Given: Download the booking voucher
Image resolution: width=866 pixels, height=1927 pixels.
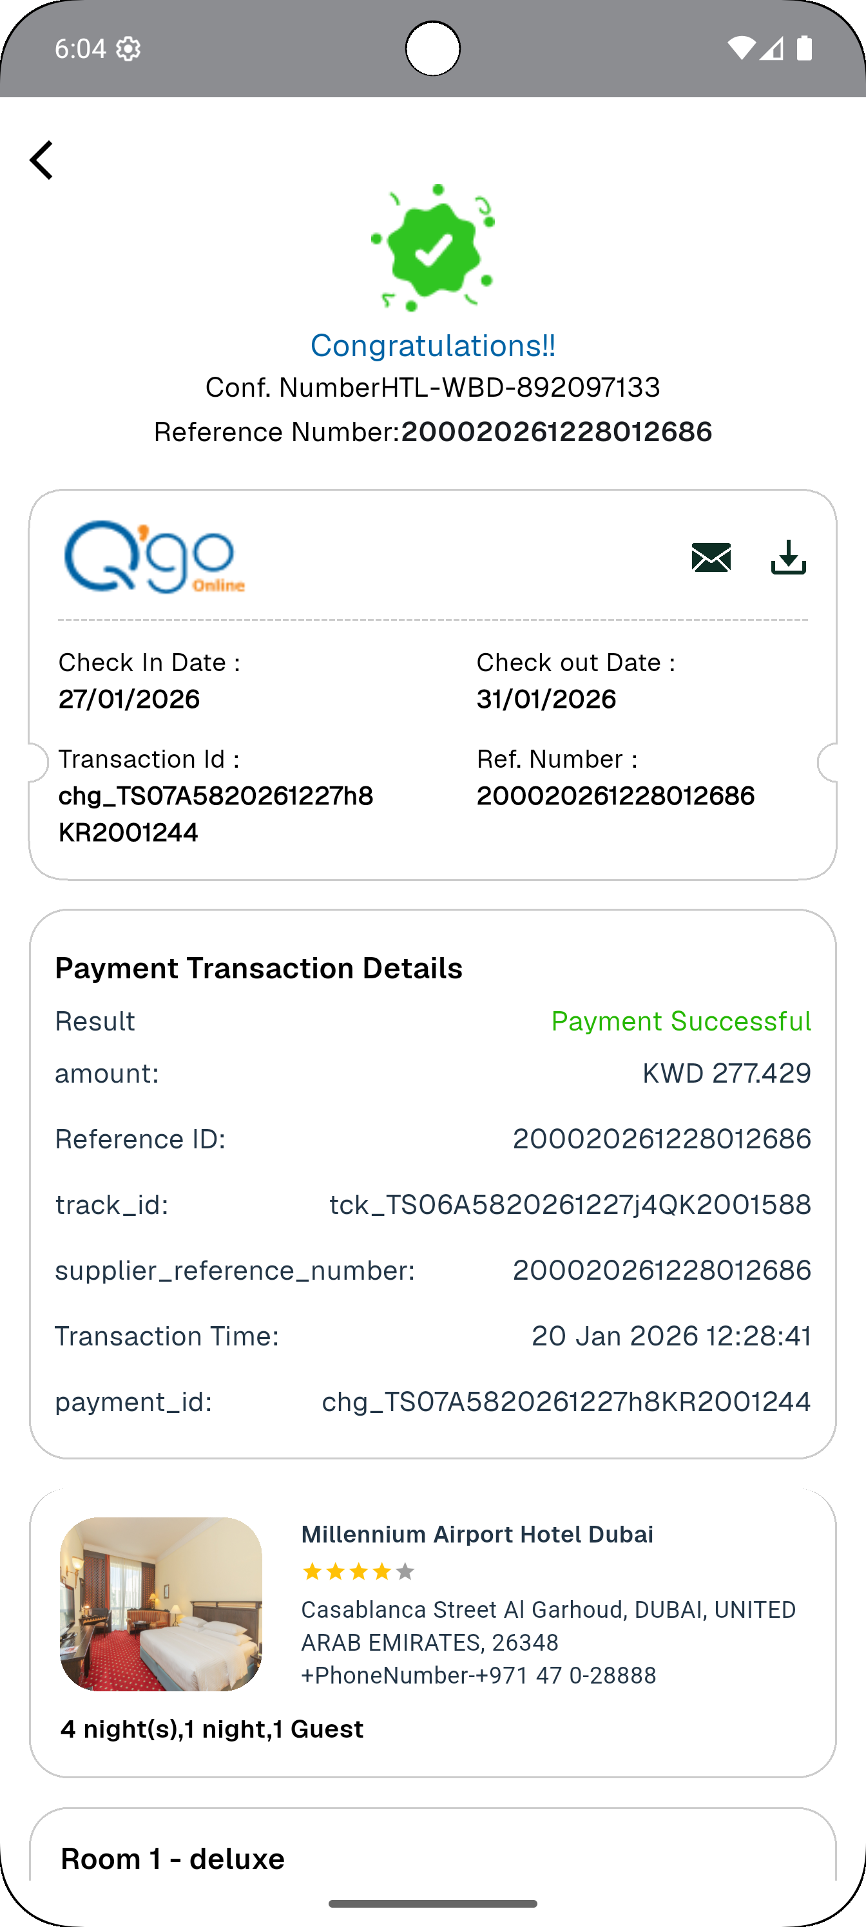Looking at the screenshot, I should [x=788, y=558].
